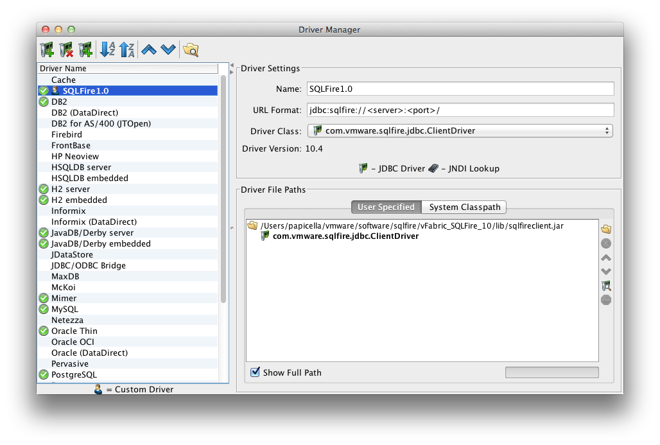
Task: Sort the driver list A to Z
Action: click(x=107, y=49)
